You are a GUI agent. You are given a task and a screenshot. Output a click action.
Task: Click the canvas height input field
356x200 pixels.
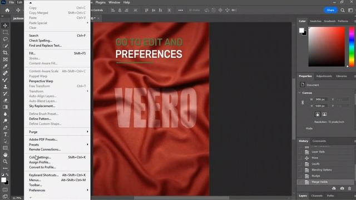(320, 106)
